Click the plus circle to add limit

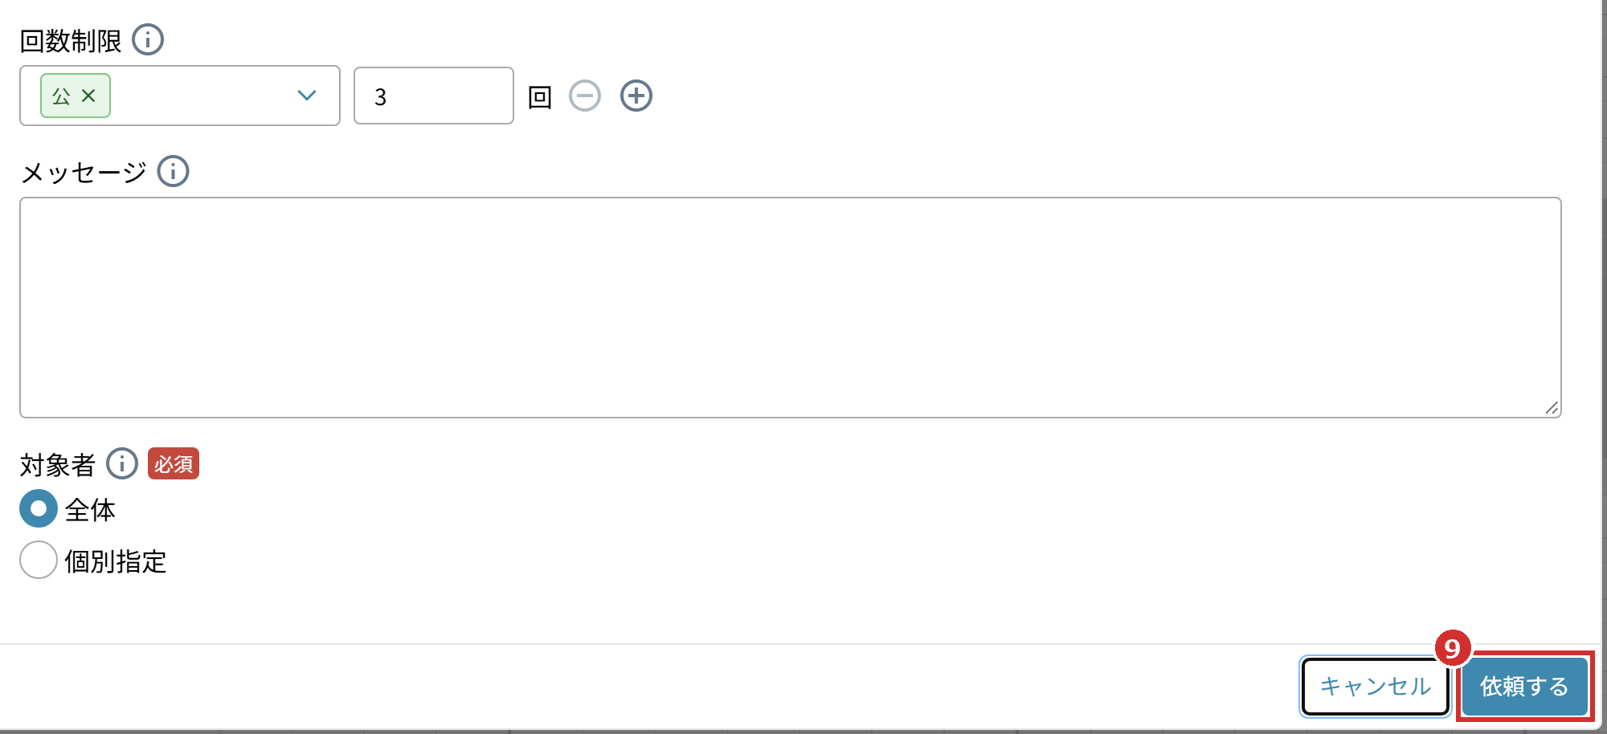pos(636,96)
